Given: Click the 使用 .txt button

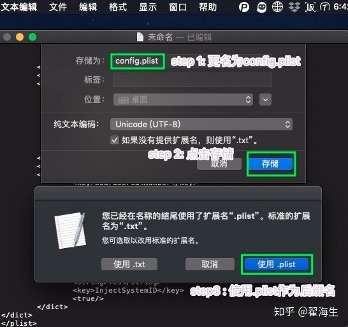Looking at the screenshot, I should tap(129, 264).
